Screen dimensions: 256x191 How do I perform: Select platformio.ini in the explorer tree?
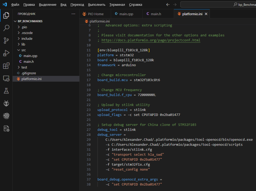click(46, 79)
